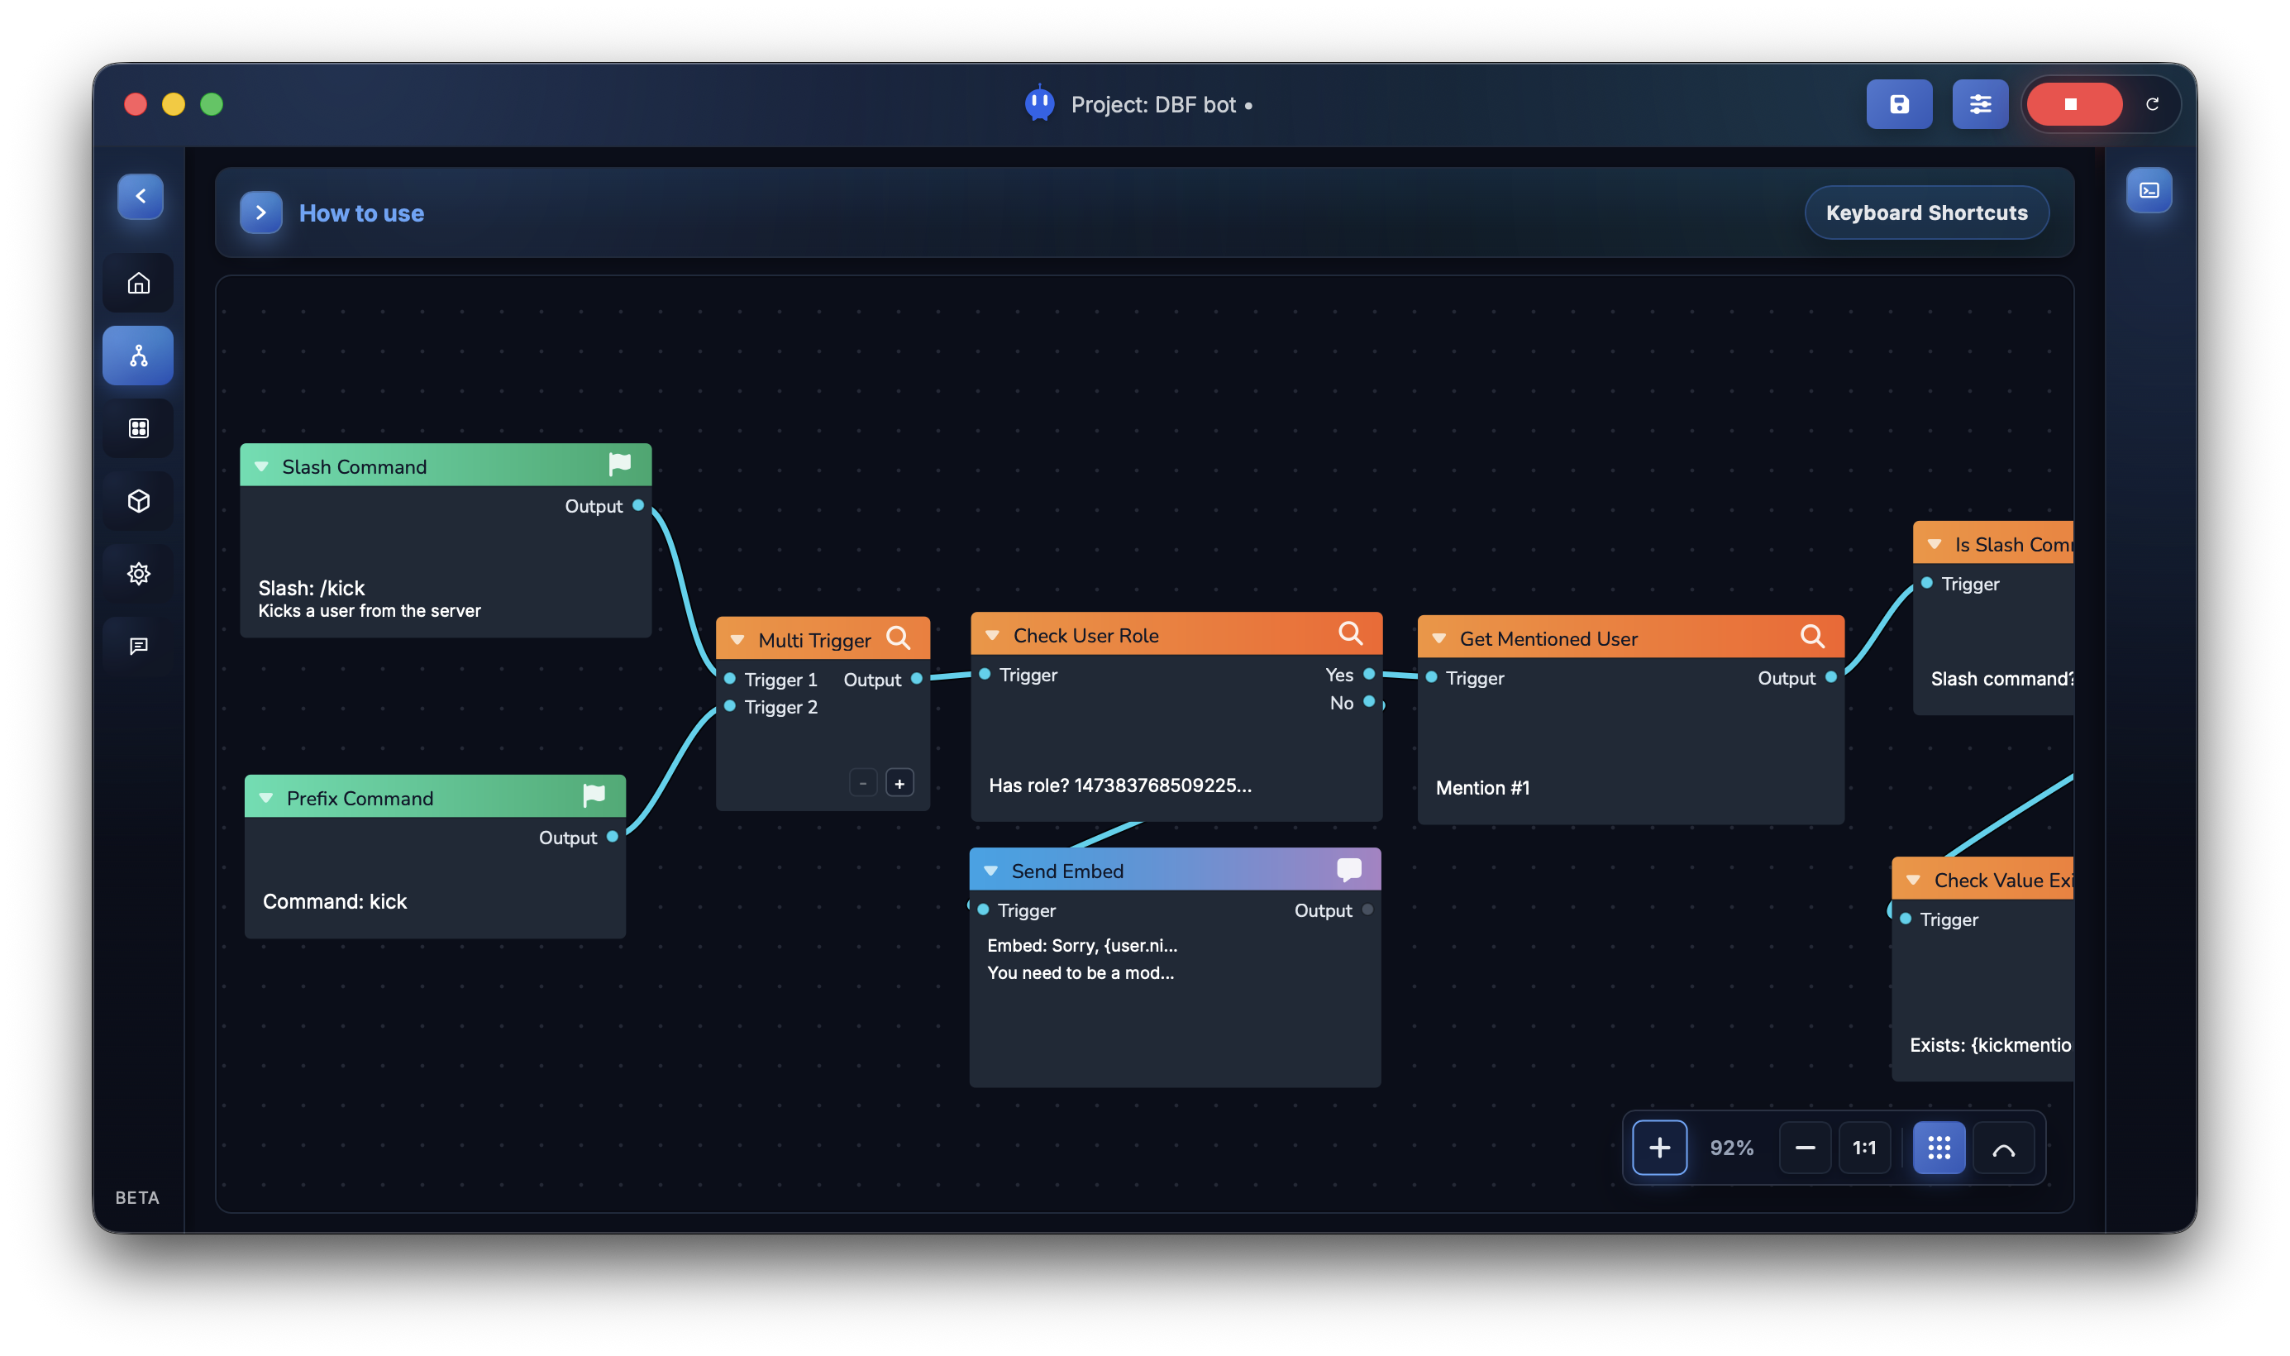Collapse the Send Embed node
2290x1356 pixels.
[992, 870]
